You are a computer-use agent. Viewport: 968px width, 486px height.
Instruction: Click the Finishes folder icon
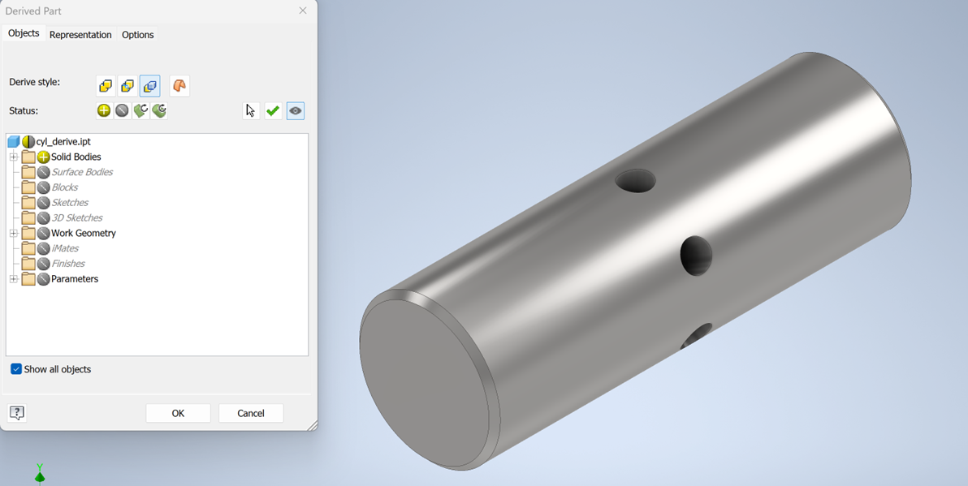28,264
